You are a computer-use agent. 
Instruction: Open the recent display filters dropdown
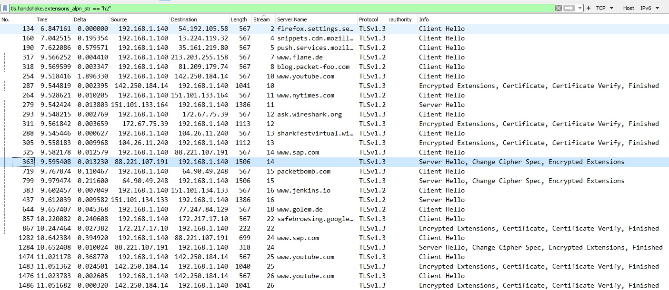(579, 8)
